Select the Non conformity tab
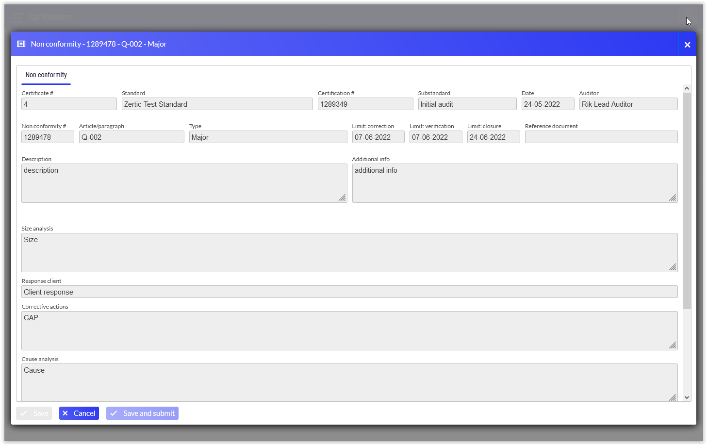Screen dimensions: 707x445 pos(46,75)
